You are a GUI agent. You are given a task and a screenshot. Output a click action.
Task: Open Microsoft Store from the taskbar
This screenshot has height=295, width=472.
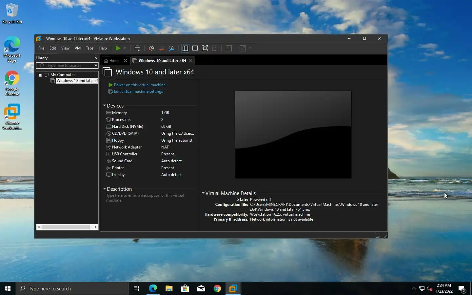click(x=185, y=288)
